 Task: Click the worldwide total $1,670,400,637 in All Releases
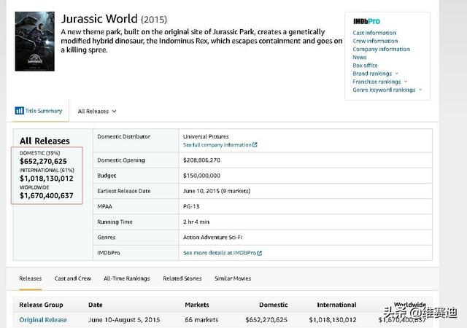[47, 195]
